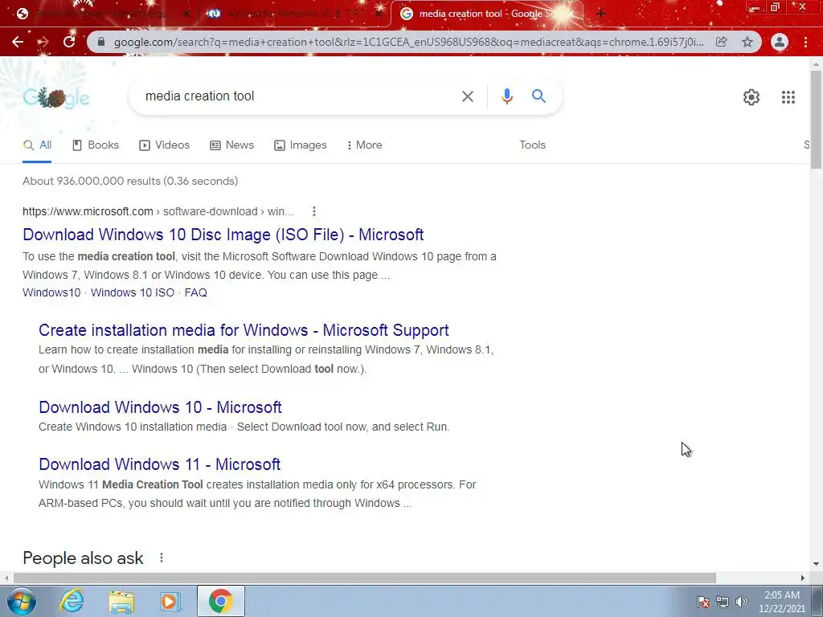The height and width of the screenshot is (617, 823).
Task: Launch Internet Explorer from the taskbar
Action: pyautogui.click(x=72, y=601)
